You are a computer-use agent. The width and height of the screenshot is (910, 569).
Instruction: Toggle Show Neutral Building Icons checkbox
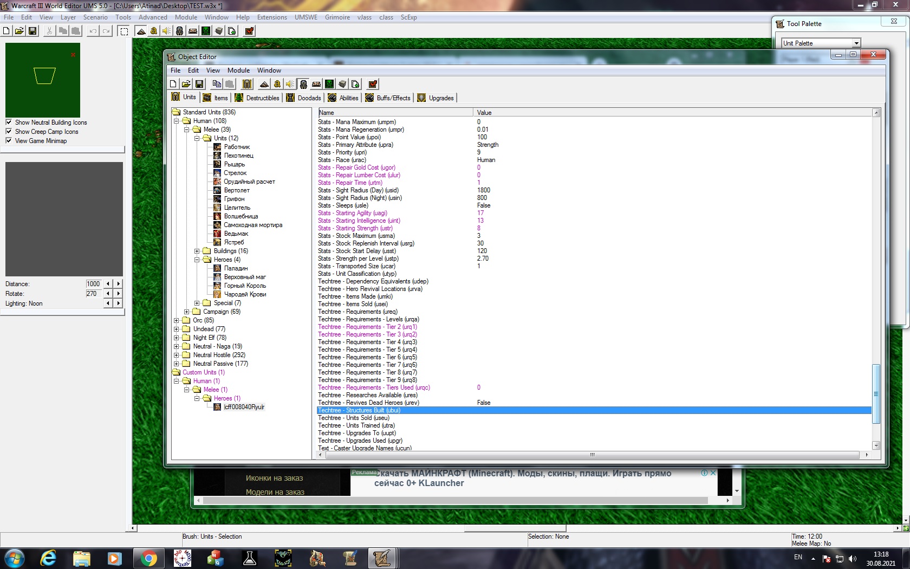pyautogui.click(x=9, y=122)
